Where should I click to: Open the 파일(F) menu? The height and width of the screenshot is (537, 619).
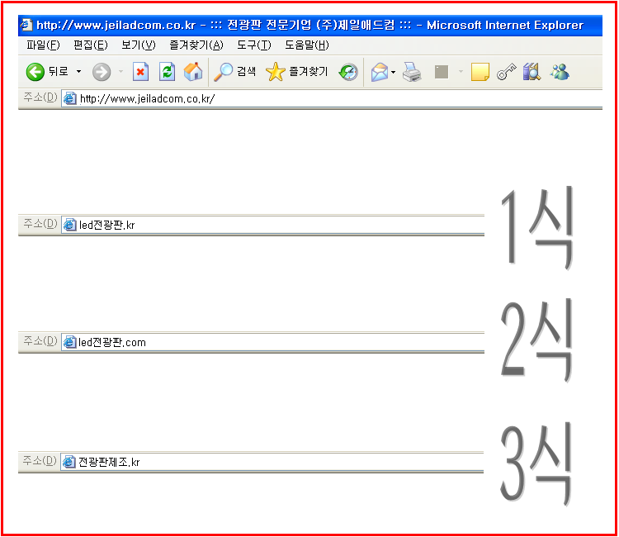pos(43,45)
